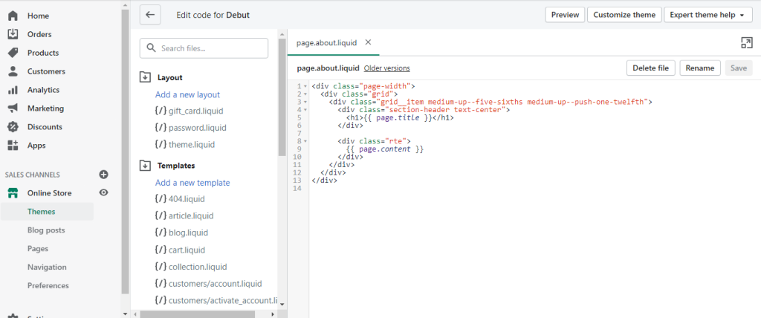Click the Save button

pyautogui.click(x=739, y=68)
